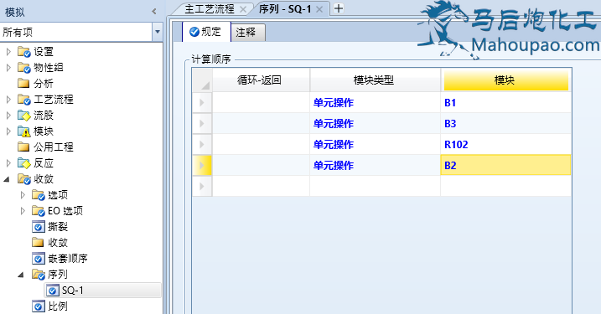The width and height of the screenshot is (601, 314).
Task: Open the 撕裂 form icon
Action: click(x=38, y=227)
